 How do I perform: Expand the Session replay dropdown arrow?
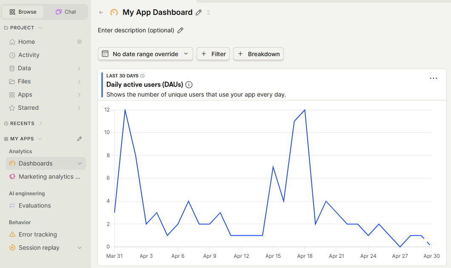pyautogui.click(x=80, y=248)
